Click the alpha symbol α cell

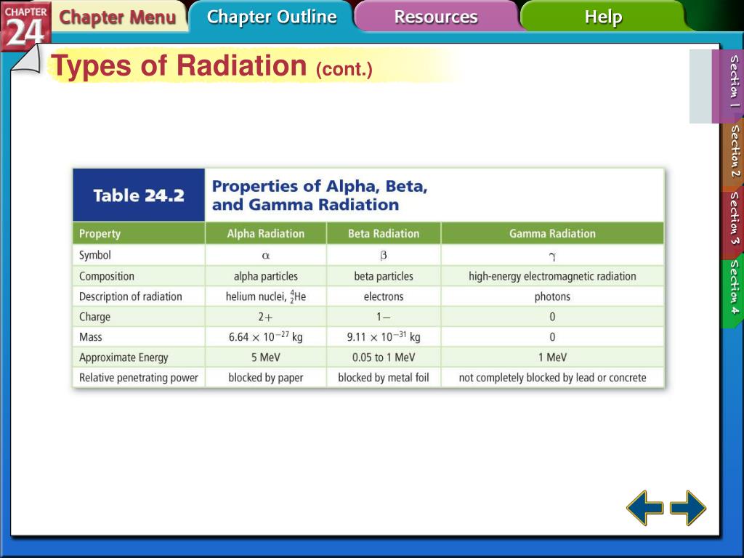tap(266, 255)
